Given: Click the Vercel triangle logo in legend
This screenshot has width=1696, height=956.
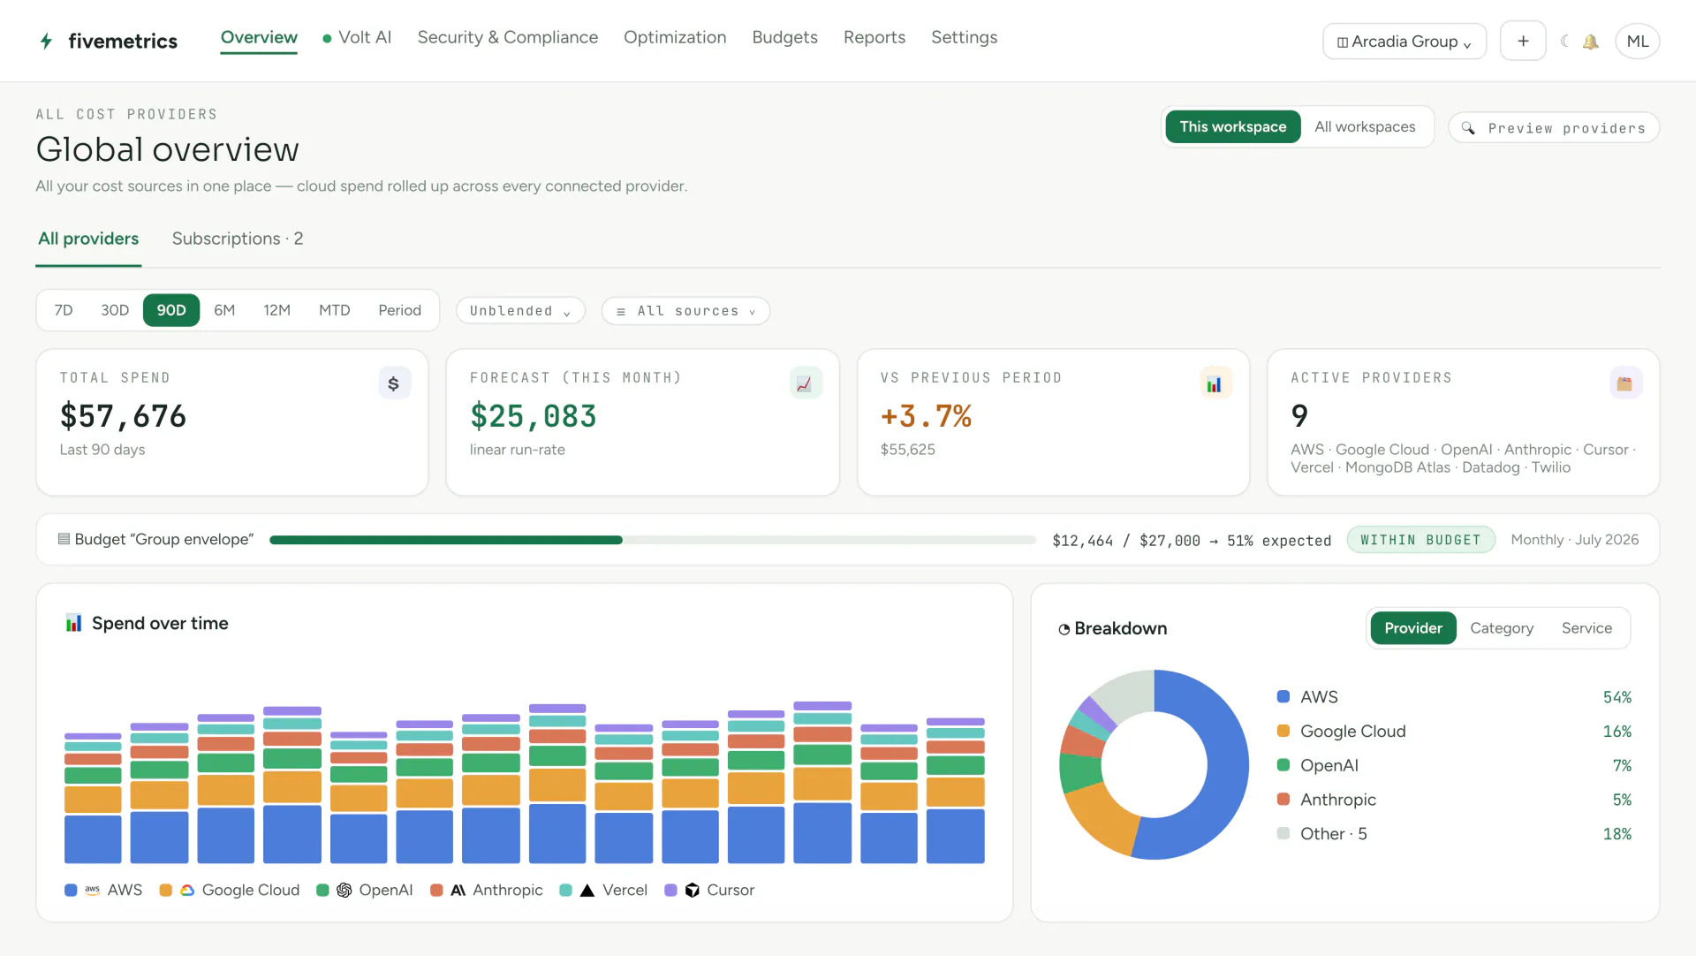Looking at the screenshot, I should (587, 890).
